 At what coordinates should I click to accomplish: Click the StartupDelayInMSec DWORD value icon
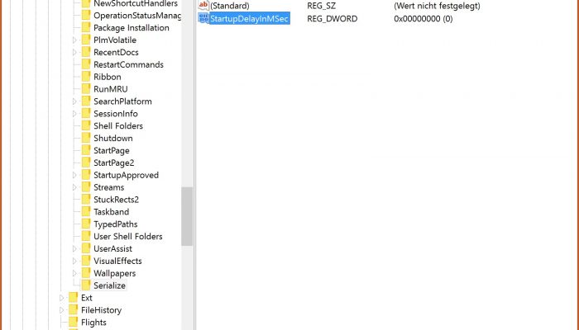(x=203, y=18)
